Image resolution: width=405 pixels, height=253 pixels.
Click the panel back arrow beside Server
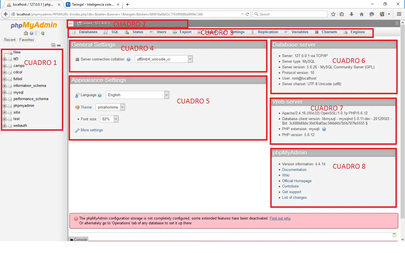pyautogui.click(x=71, y=24)
